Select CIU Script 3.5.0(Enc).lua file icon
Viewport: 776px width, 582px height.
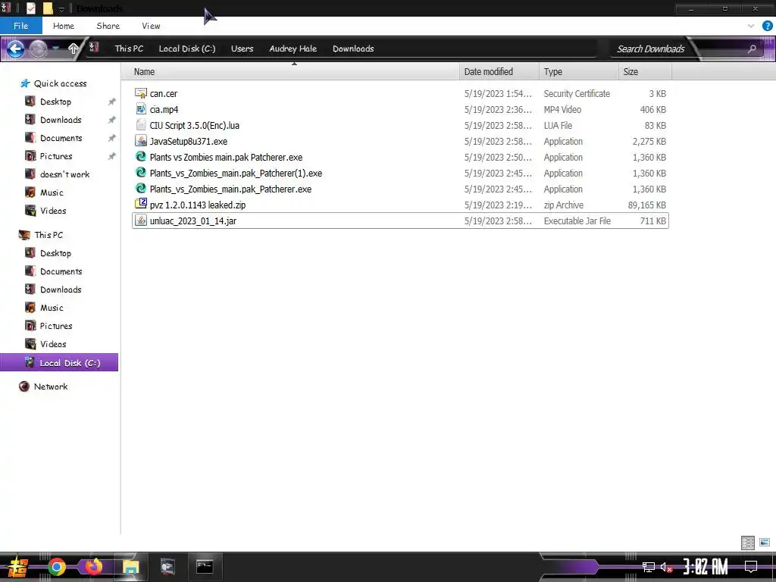141,125
